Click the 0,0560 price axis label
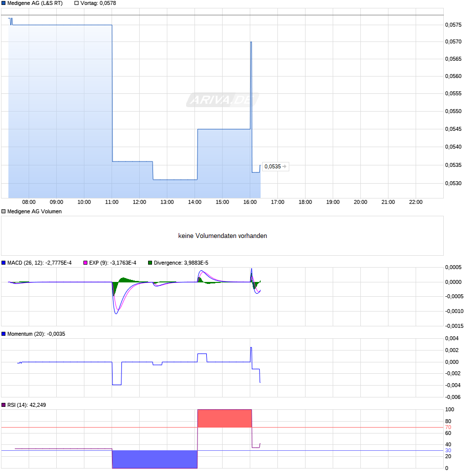 [453, 76]
